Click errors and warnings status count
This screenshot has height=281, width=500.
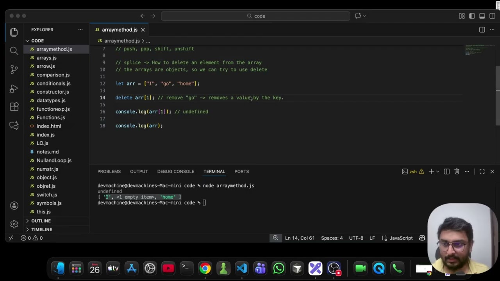(x=32, y=238)
